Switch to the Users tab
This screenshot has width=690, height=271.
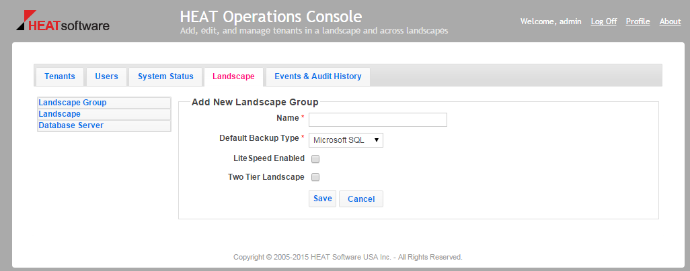pyautogui.click(x=106, y=76)
